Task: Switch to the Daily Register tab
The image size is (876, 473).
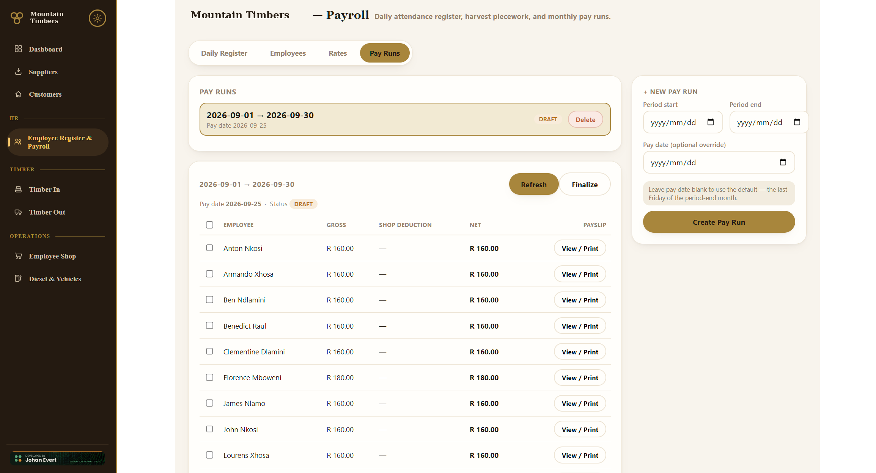Action: point(224,53)
